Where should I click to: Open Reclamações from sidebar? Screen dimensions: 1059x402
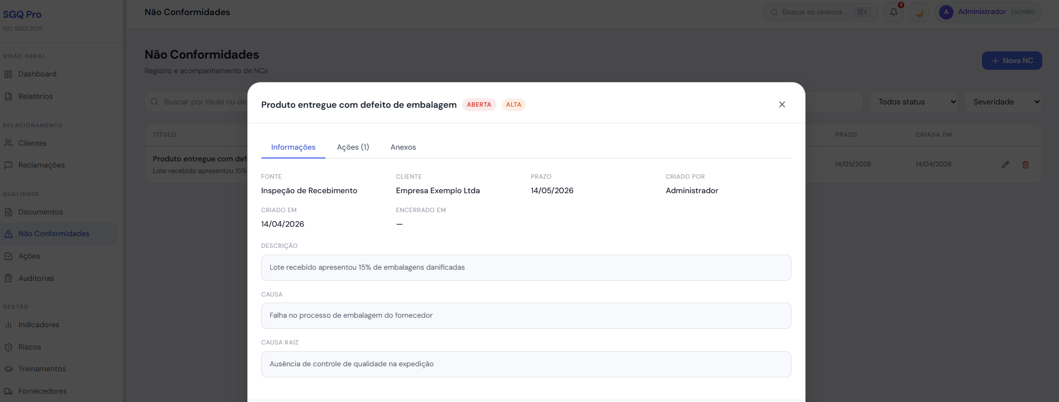(x=41, y=165)
